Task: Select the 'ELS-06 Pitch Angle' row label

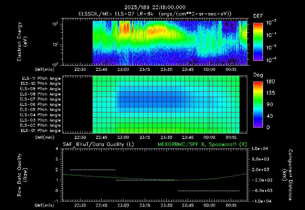Action: [40, 104]
